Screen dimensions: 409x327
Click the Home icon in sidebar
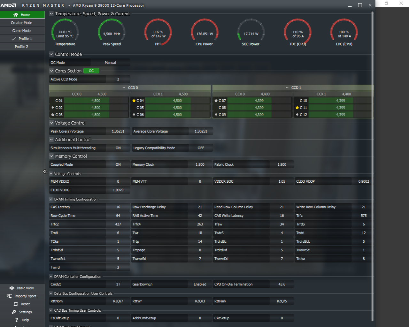[16, 15]
